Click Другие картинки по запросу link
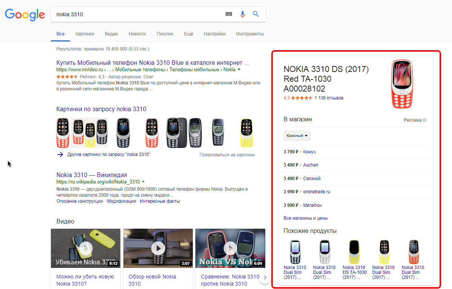Image resolution: width=452 pixels, height=289 pixels. [109, 154]
